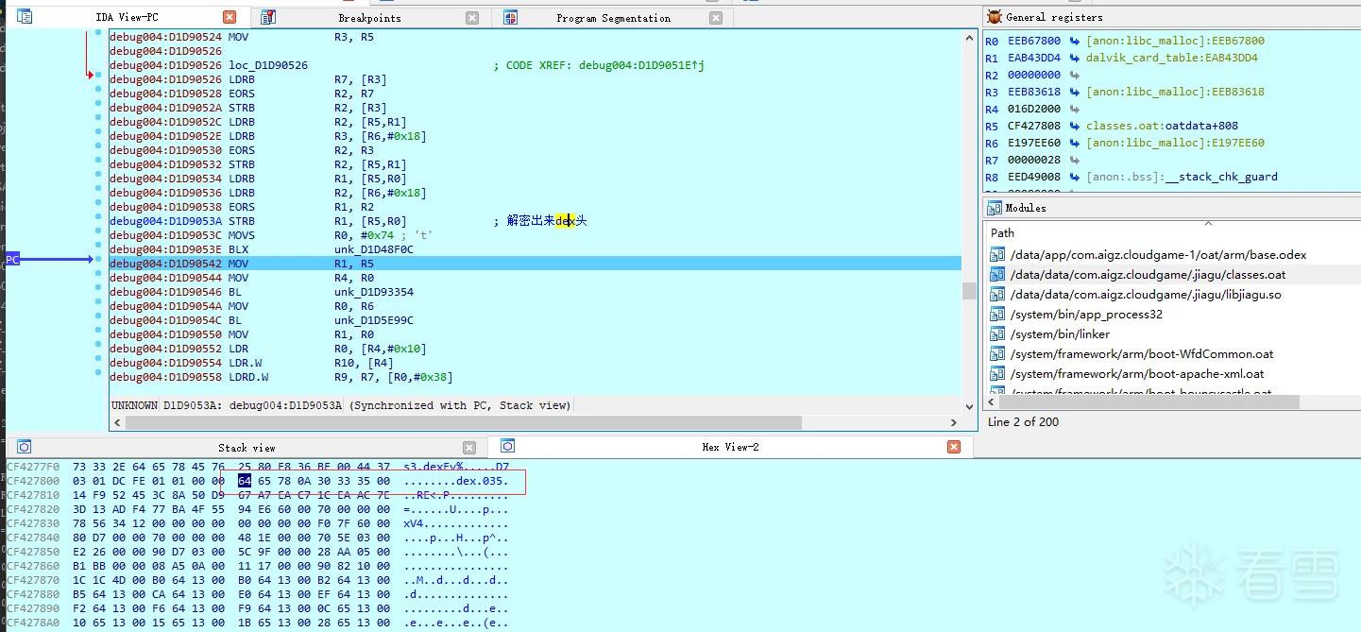
Task: Click breakpoint dot beside D1D90546
Action: 97,287
